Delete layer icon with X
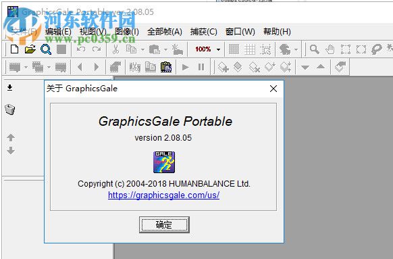Viewport: 393px width, 259px height. (x=255, y=67)
